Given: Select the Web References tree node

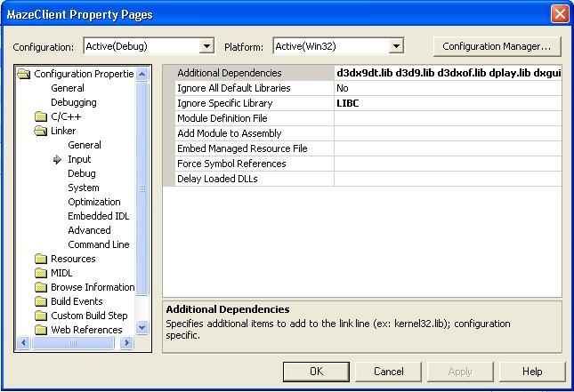Looking at the screenshot, I should pos(86,330).
